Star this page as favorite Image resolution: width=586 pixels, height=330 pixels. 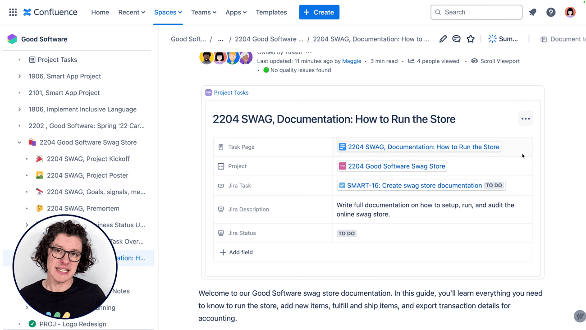point(471,39)
